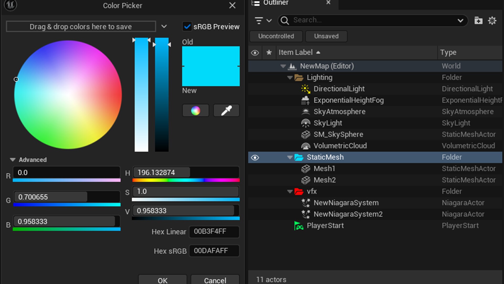Collapse the Lighting folder
Screen dimensions: 504x284
[x=290, y=78]
